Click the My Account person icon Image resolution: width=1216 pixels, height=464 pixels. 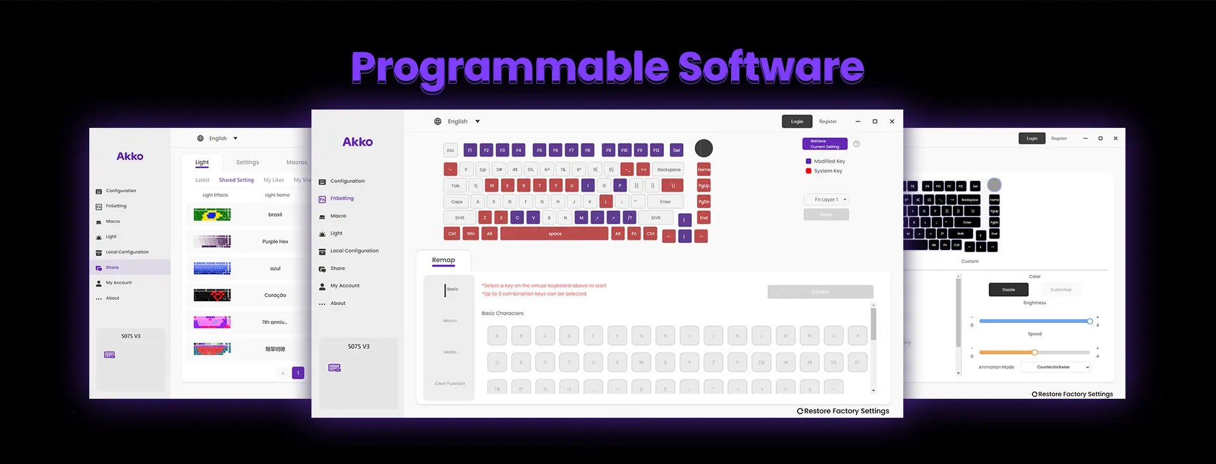tap(322, 286)
